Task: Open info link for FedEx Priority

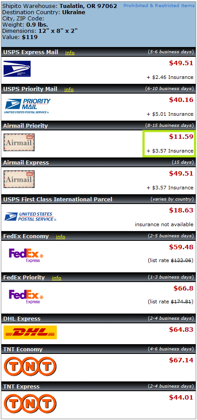Action: coord(56,278)
